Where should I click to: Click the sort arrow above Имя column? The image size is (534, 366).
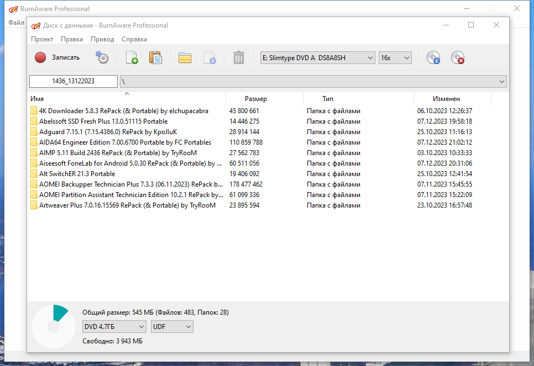pos(127,93)
